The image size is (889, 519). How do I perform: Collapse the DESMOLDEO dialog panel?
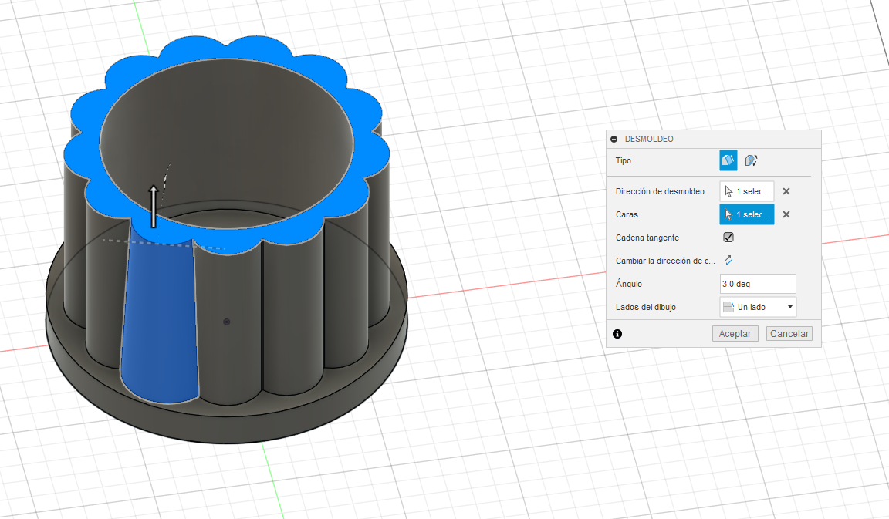click(x=614, y=139)
